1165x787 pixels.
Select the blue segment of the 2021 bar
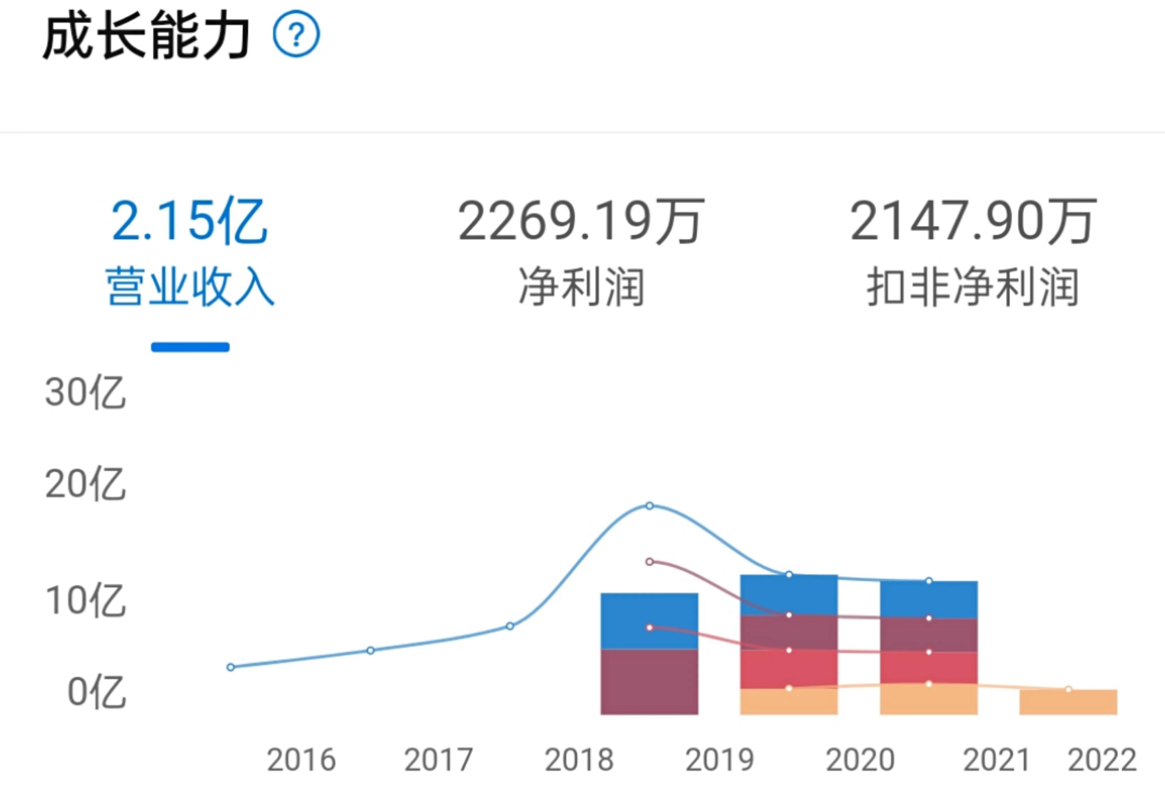(x=929, y=600)
